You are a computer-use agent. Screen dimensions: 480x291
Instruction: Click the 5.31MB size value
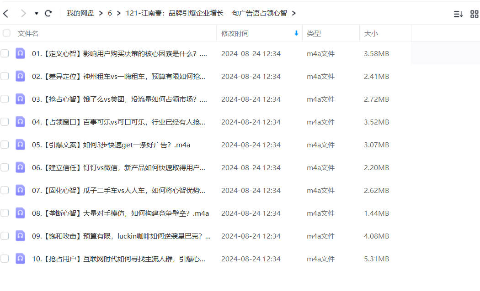coord(376,259)
